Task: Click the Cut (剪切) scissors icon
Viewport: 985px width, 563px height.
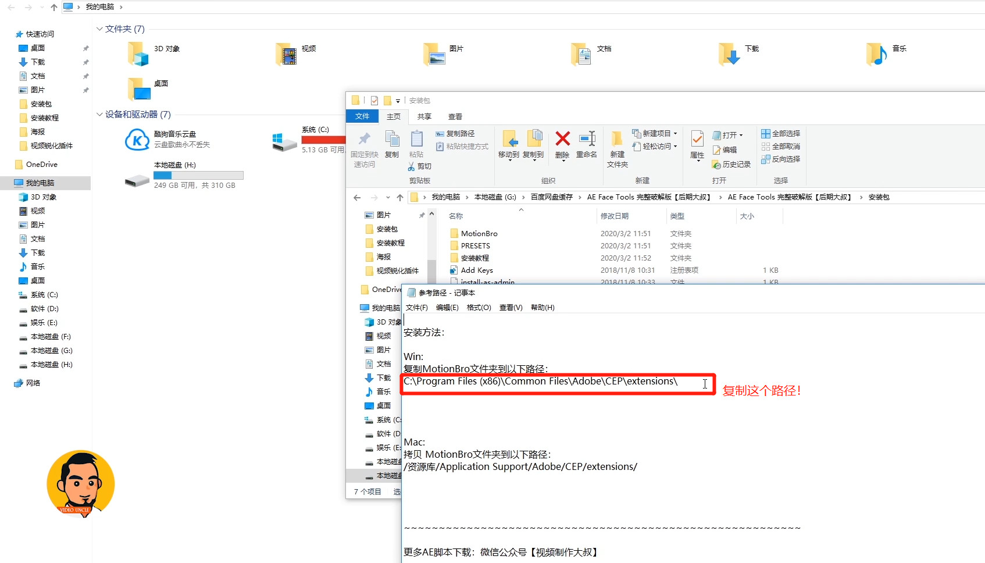Action: pyautogui.click(x=412, y=166)
